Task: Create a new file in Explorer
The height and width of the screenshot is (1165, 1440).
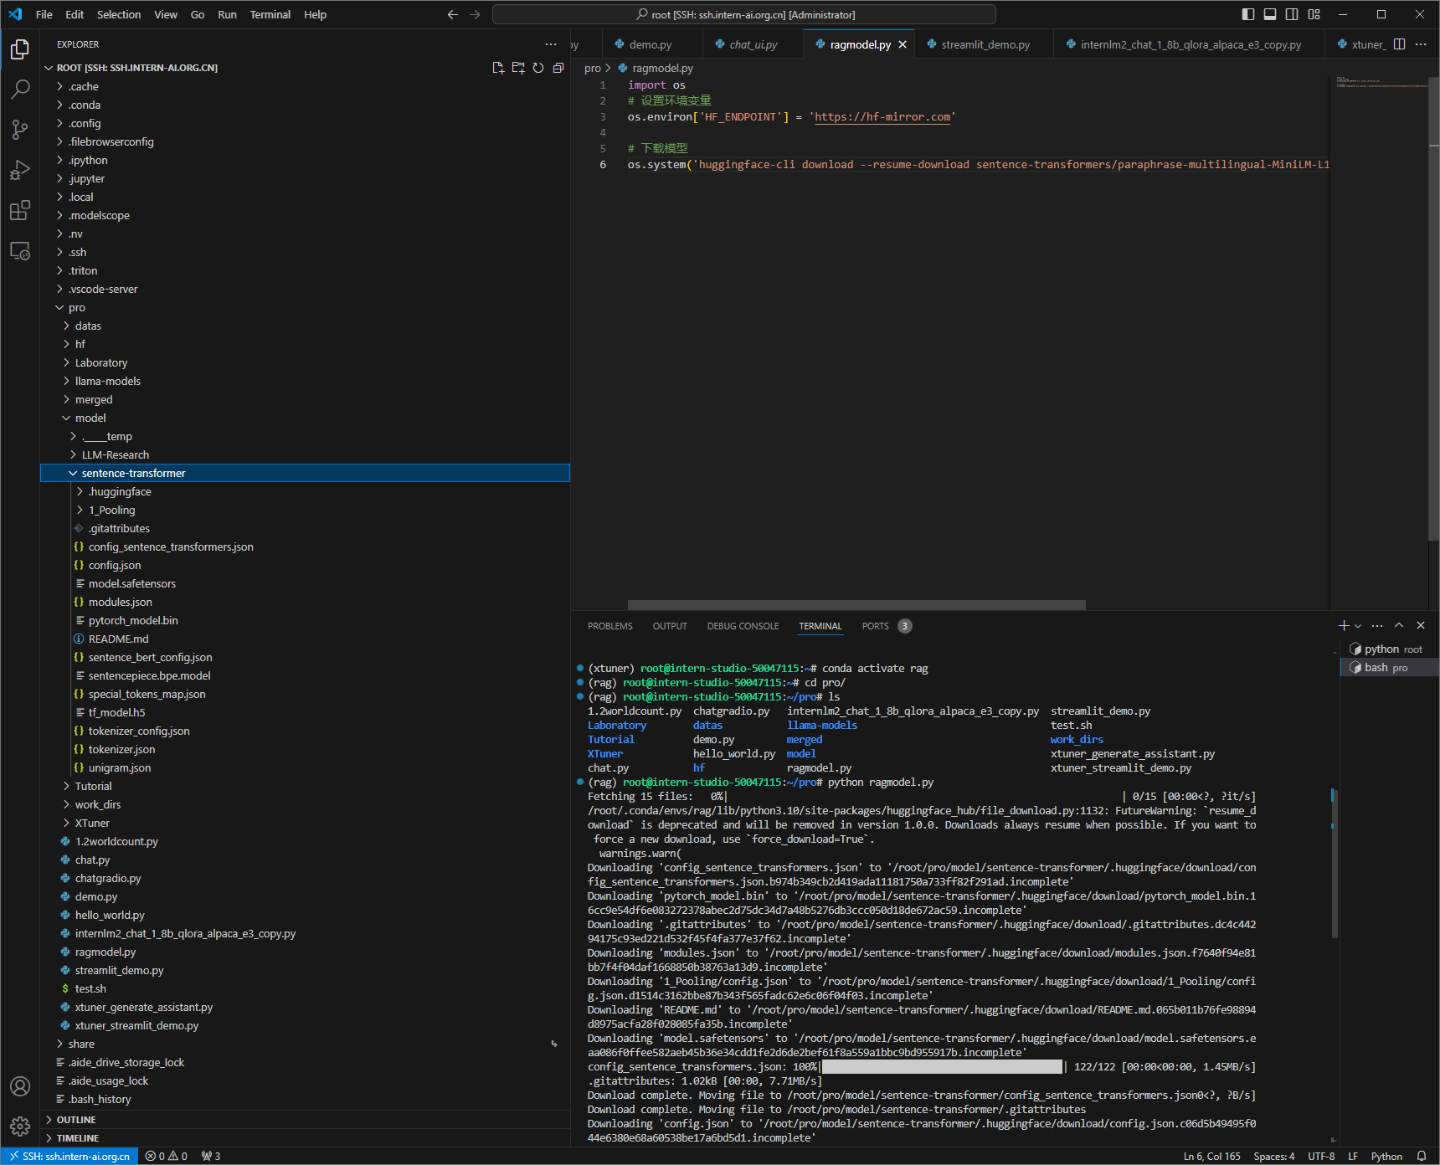Action: [x=498, y=68]
